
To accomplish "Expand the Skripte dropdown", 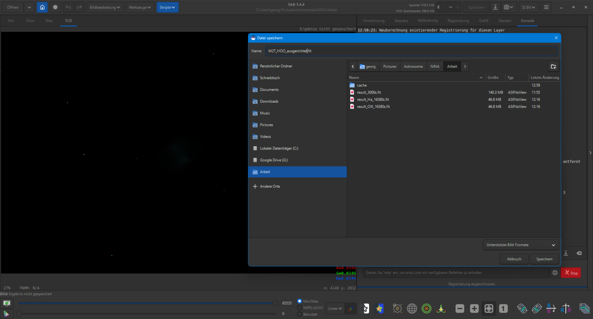I will (167, 7).
